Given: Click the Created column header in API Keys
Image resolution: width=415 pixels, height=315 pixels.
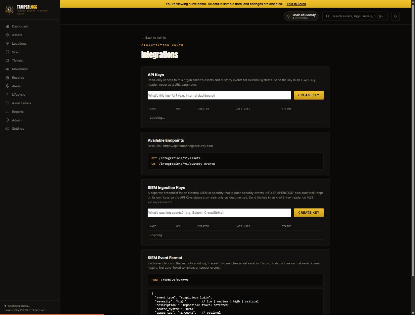Looking at the screenshot, I should 203,109.
